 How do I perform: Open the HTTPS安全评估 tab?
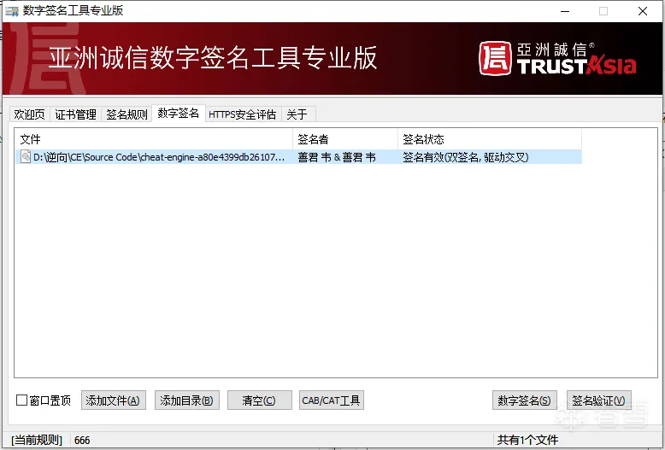[x=242, y=114]
